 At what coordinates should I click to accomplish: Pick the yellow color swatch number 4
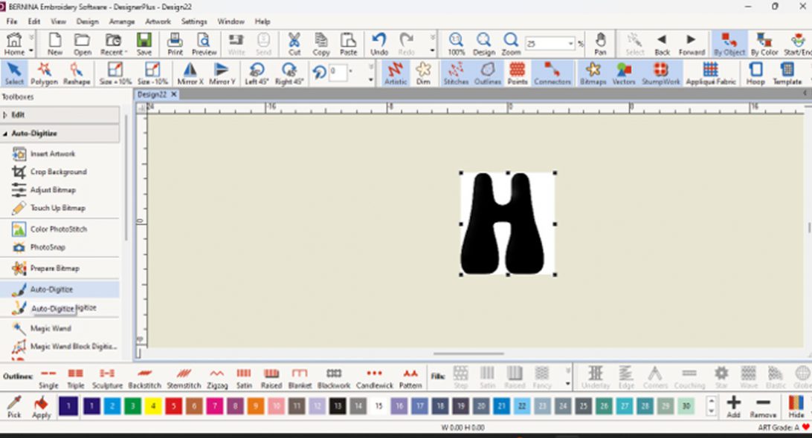pyautogui.click(x=152, y=405)
